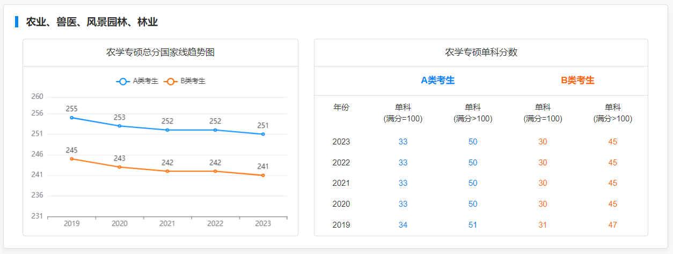Click the 2021 row A类 value 33
Image resolution: width=673 pixels, height=254 pixels.
click(403, 183)
